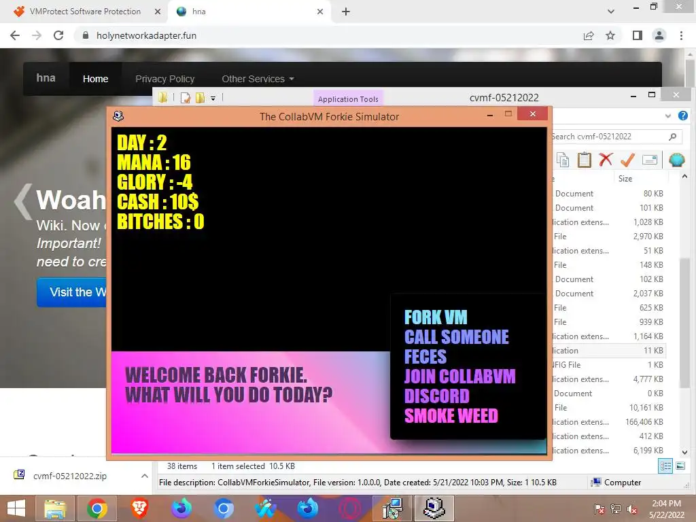Open new Chrome tab with plus
The image size is (696, 522).
346,12
